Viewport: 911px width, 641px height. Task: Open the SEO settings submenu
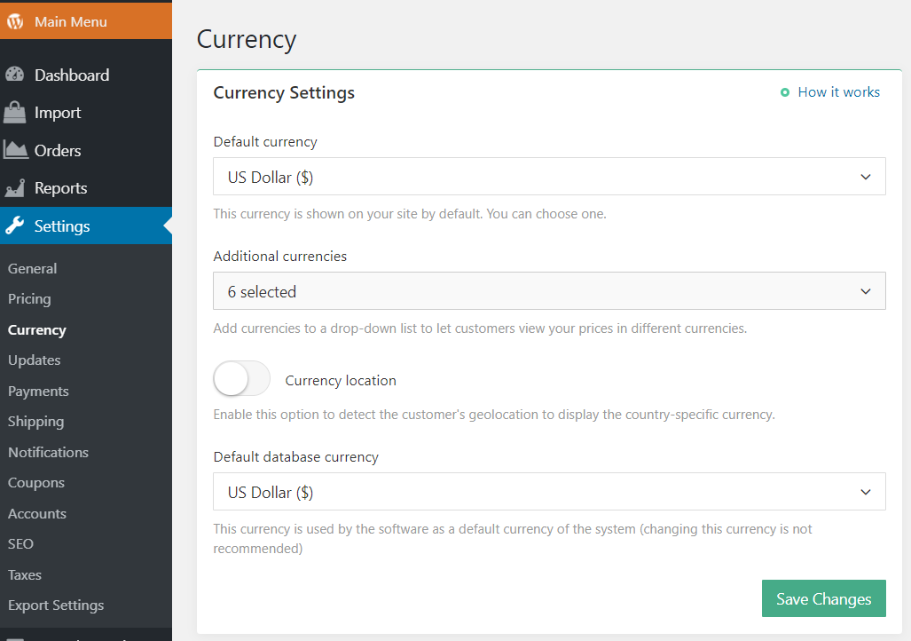click(x=20, y=543)
